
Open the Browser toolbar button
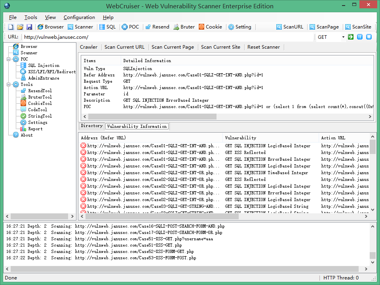51,27
